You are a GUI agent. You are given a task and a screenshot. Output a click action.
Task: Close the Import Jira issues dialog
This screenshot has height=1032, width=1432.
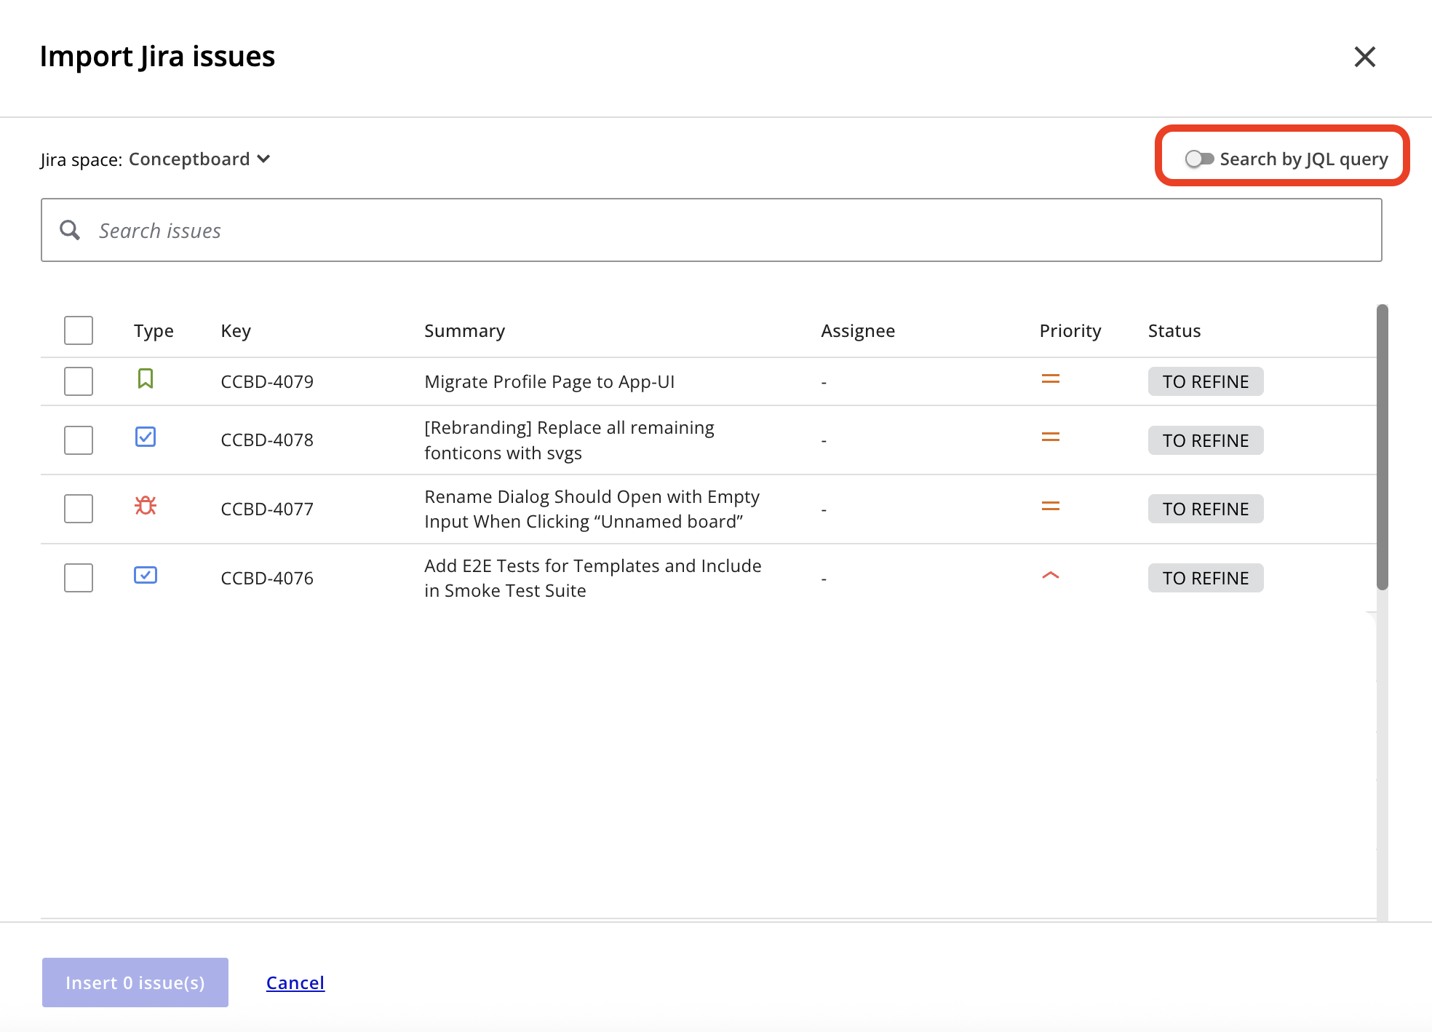1364,57
